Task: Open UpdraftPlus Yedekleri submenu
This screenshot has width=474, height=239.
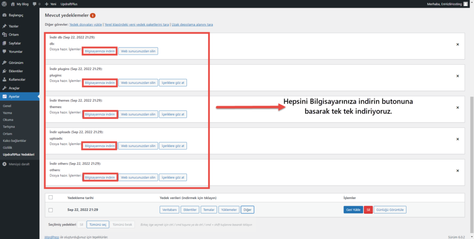Action: tap(19, 154)
